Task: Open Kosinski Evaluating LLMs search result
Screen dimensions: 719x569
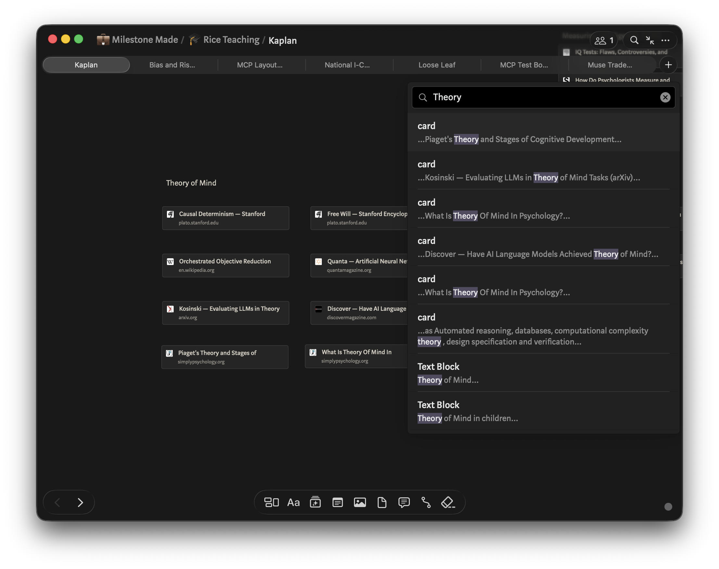Action: coord(543,171)
